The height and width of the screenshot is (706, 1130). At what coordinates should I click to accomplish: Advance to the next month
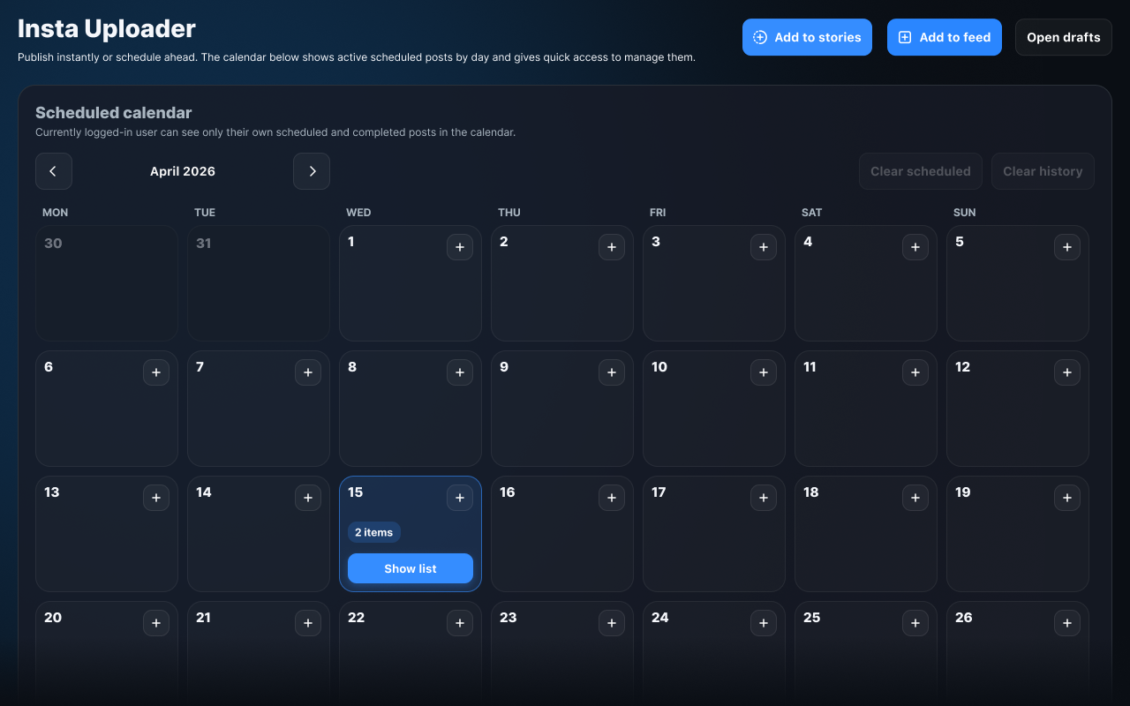pos(312,171)
